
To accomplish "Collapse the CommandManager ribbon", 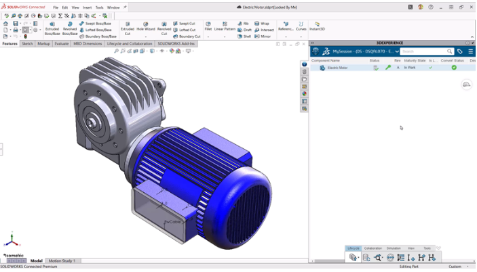I will coord(472,37).
